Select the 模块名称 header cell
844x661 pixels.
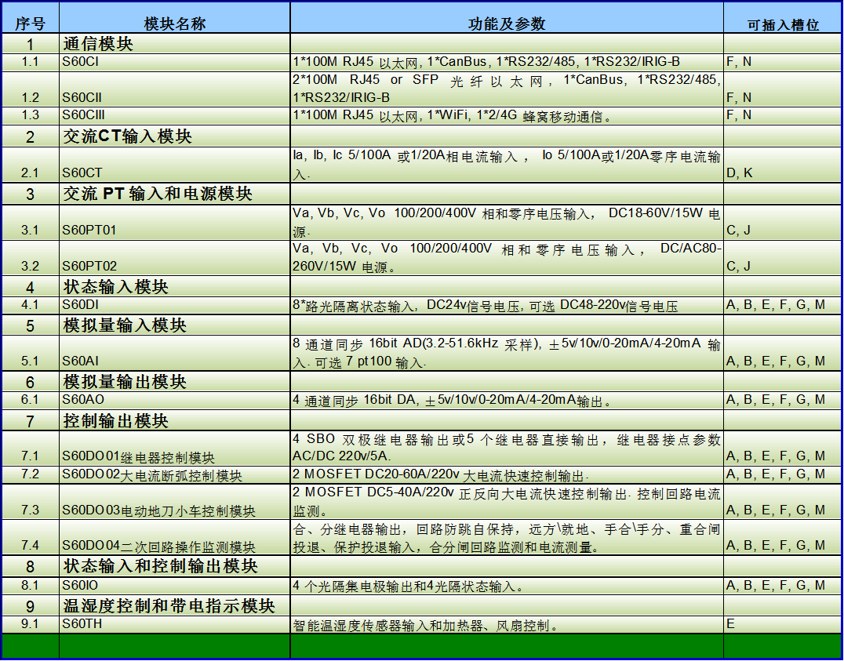point(174,24)
